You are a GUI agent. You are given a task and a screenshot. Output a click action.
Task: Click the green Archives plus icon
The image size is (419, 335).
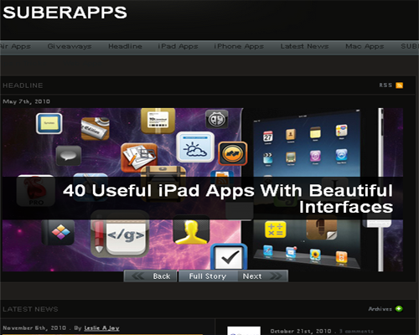coord(399,309)
